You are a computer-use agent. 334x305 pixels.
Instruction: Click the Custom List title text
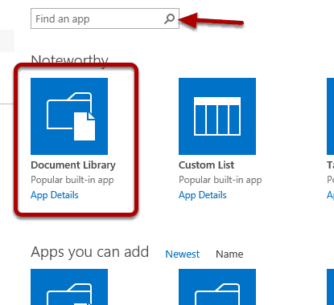pos(206,165)
